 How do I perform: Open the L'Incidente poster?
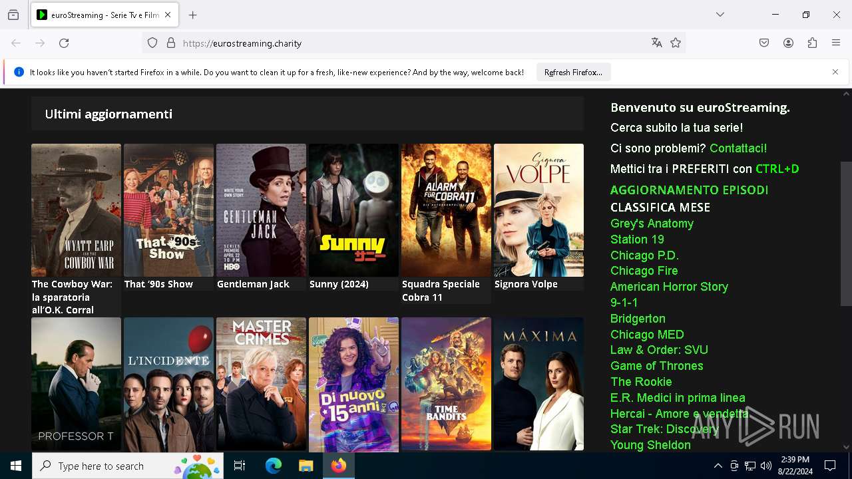pos(168,384)
